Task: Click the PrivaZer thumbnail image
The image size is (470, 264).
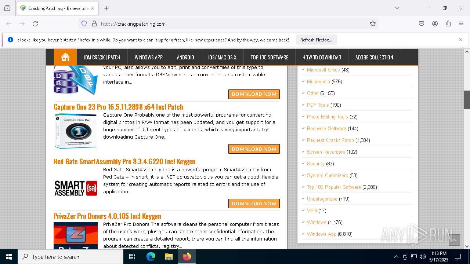Action: [76, 236]
